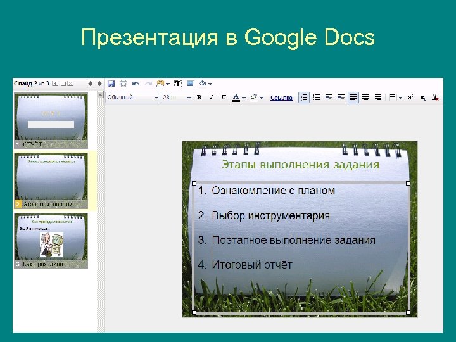Toggle the bulleted list button
456x342 pixels.
[x=317, y=98]
